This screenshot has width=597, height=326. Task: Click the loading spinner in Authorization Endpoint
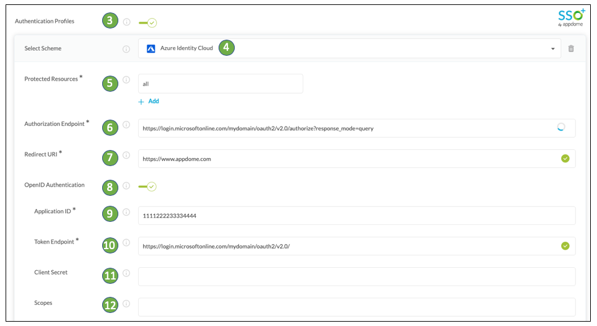pos(561,127)
